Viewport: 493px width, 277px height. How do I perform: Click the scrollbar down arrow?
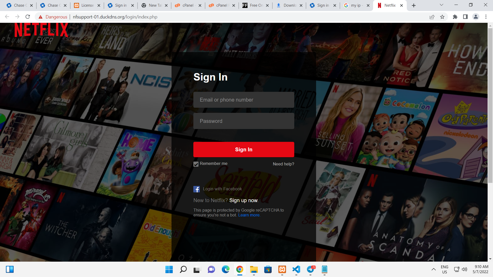(490, 259)
